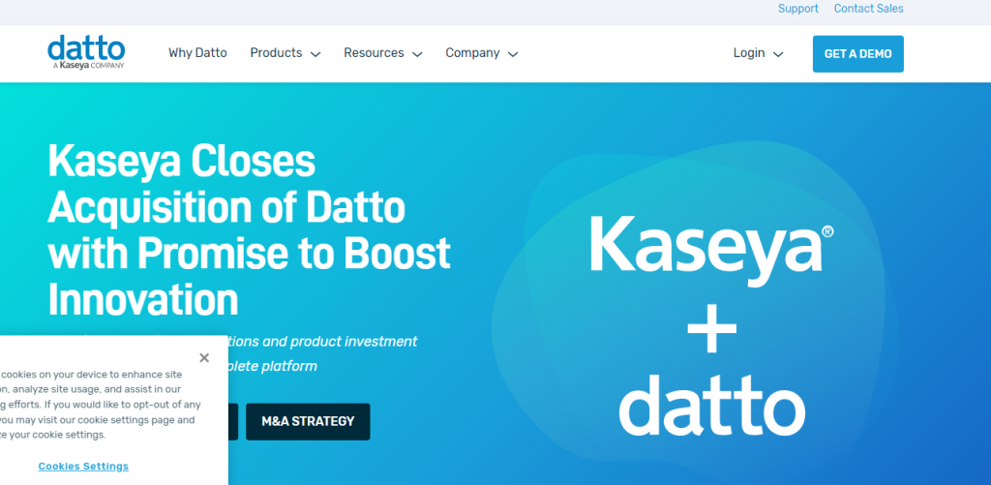Open the Support link
This screenshot has height=485, width=991.
coord(798,9)
